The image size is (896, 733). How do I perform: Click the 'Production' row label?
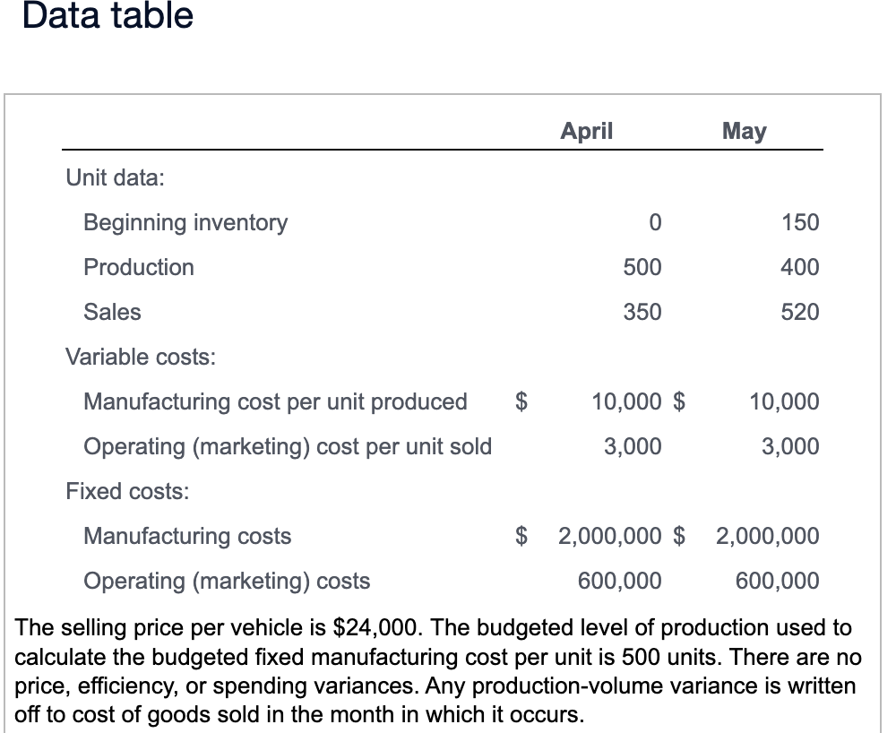[139, 267]
